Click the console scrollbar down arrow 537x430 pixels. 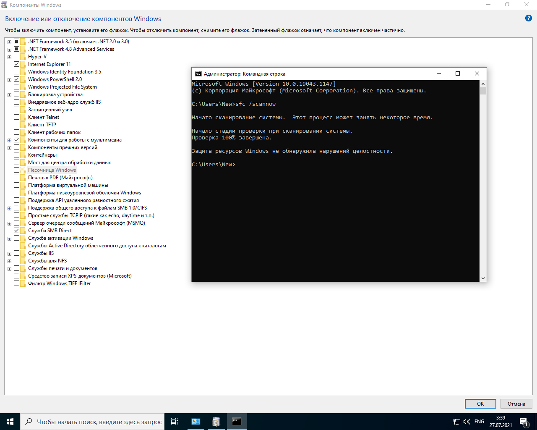click(483, 278)
